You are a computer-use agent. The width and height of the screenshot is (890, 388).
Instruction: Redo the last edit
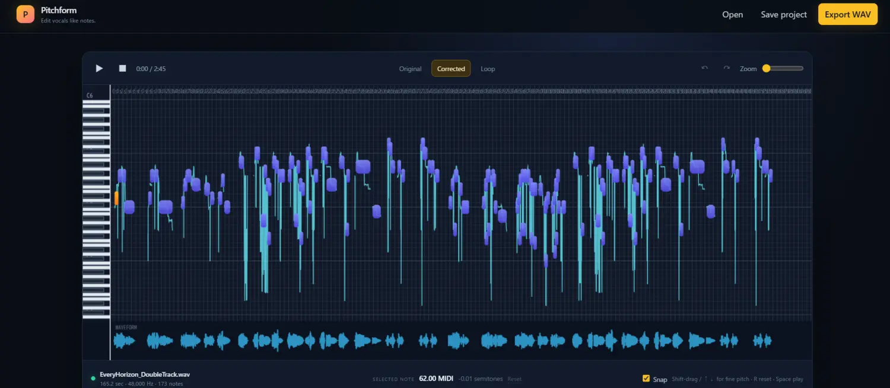click(726, 68)
